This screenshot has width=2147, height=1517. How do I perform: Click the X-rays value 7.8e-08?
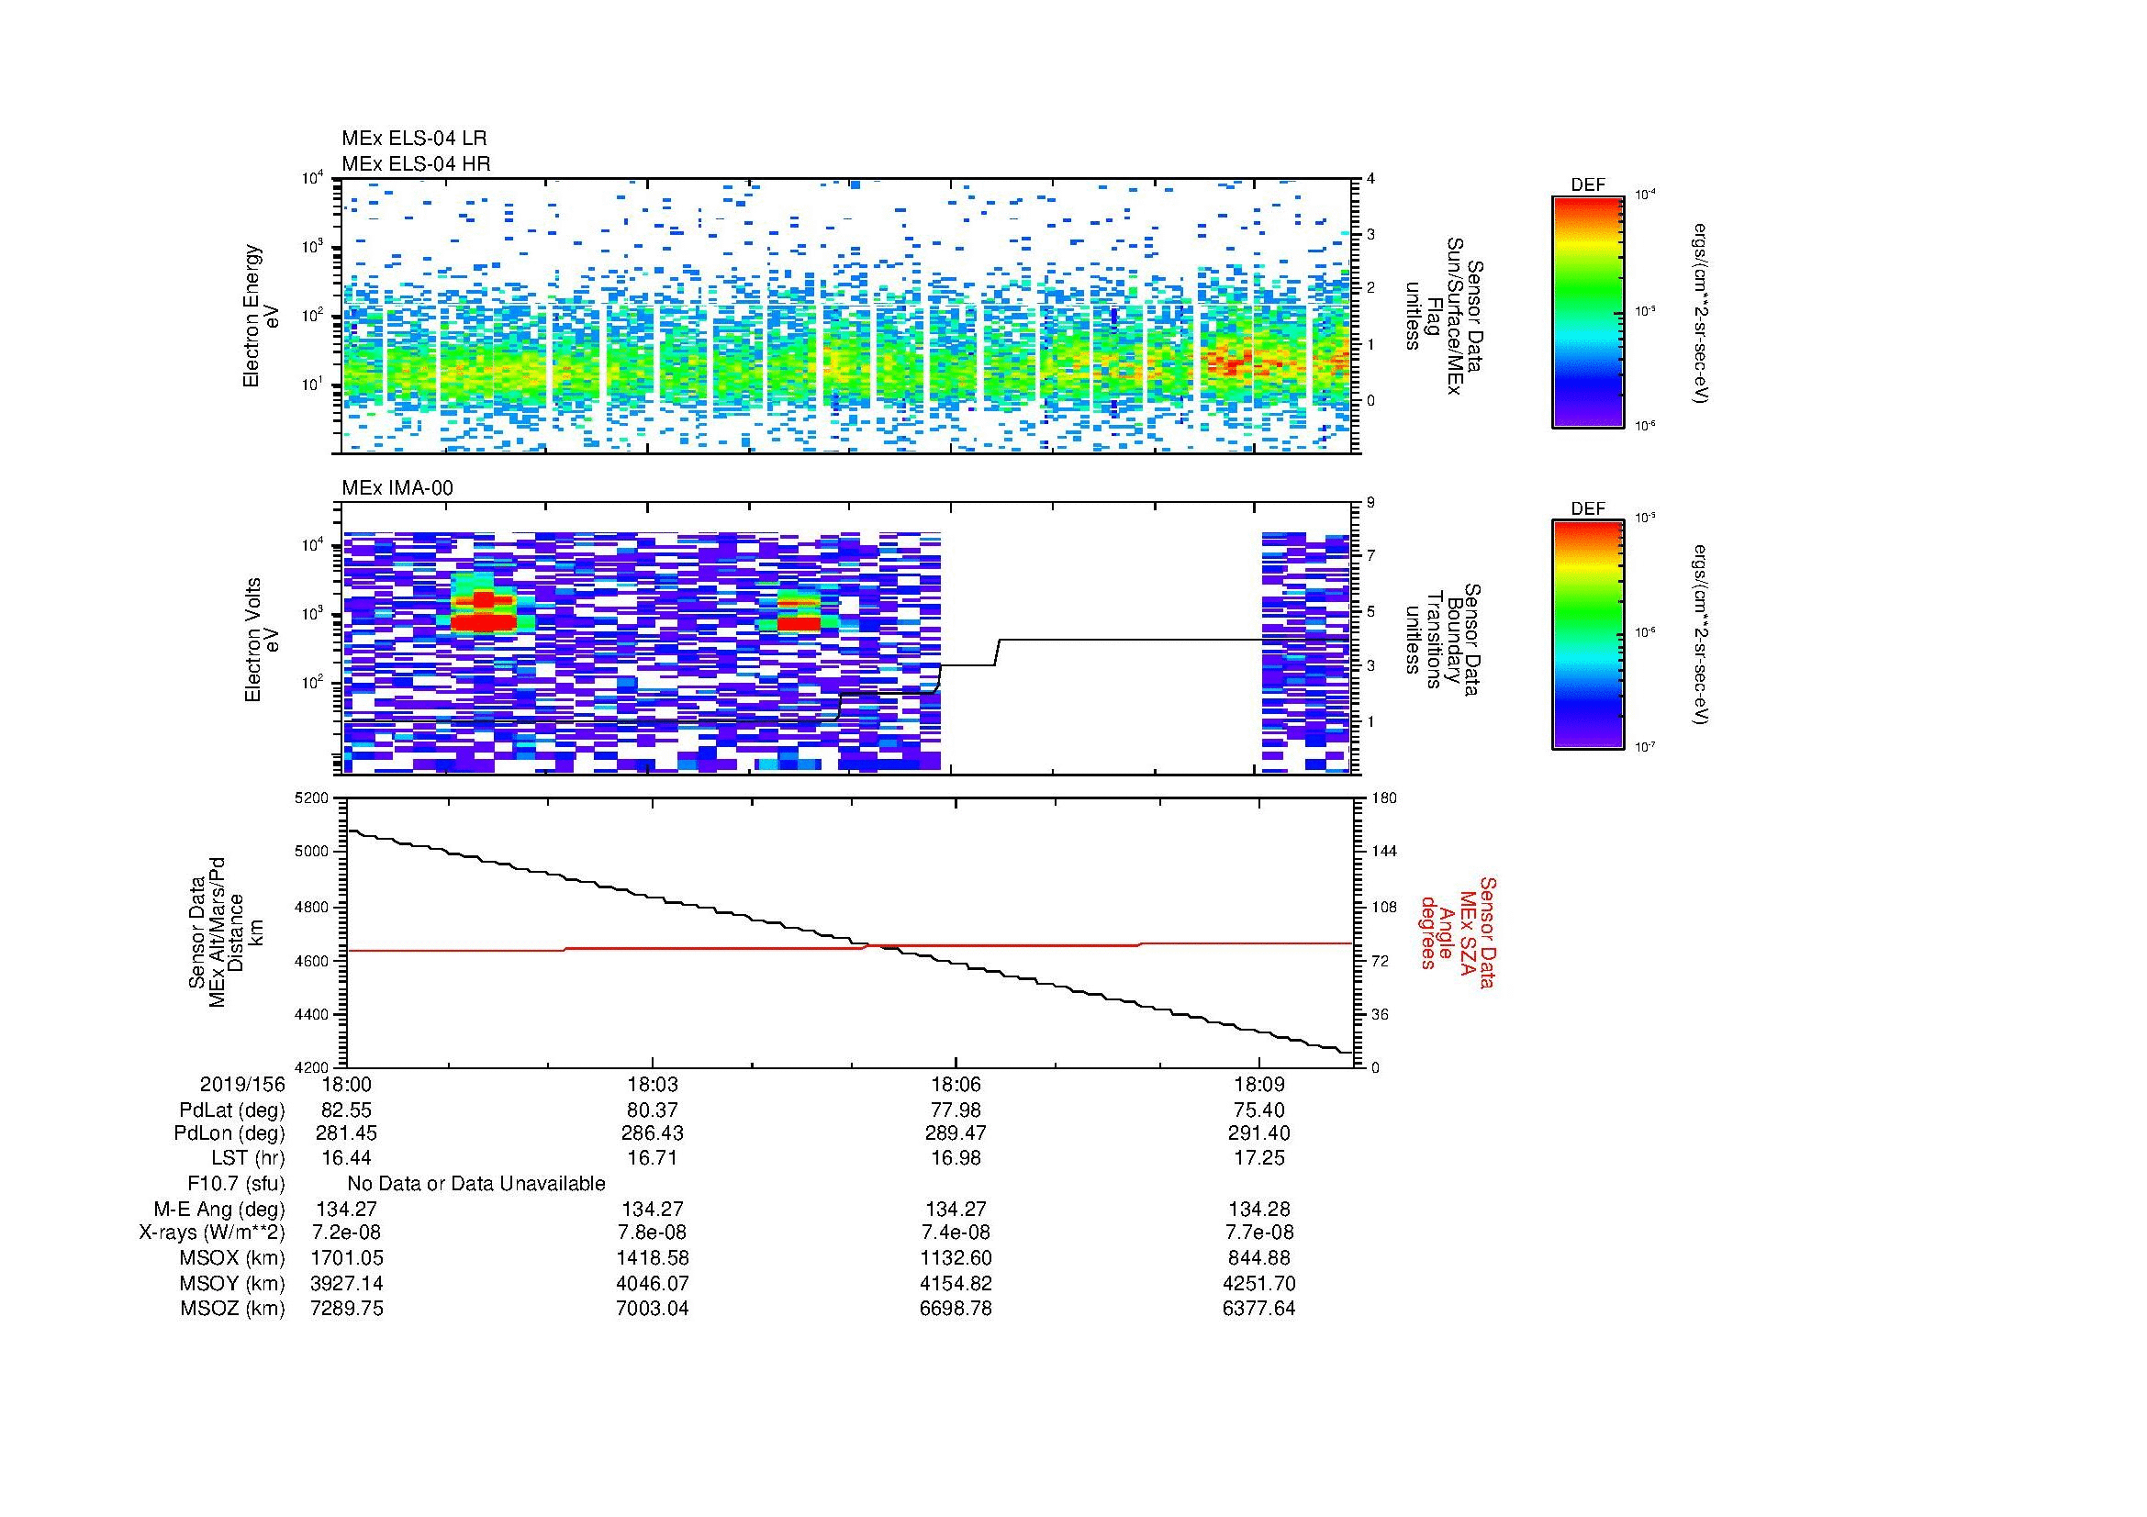click(x=652, y=1233)
